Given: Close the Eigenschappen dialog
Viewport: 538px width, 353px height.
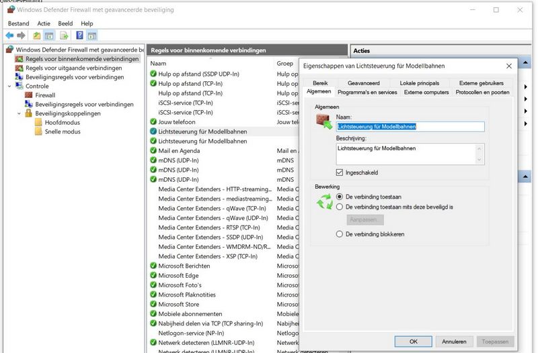Looking at the screenshot, I should click(x=509, y=66).
